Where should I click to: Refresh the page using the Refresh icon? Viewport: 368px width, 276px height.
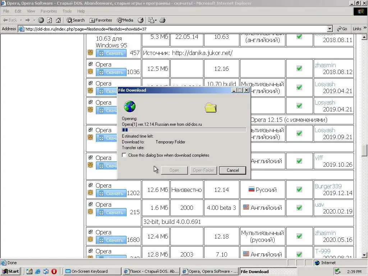50,20
